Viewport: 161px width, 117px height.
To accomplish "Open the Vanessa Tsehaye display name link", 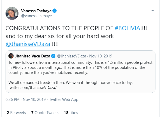I will click(36, 11).
